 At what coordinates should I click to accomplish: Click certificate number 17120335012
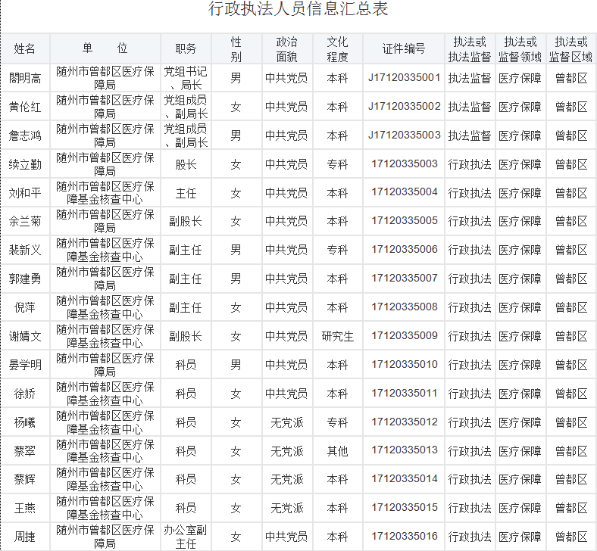pyautogui.click(x=405, y=422)
